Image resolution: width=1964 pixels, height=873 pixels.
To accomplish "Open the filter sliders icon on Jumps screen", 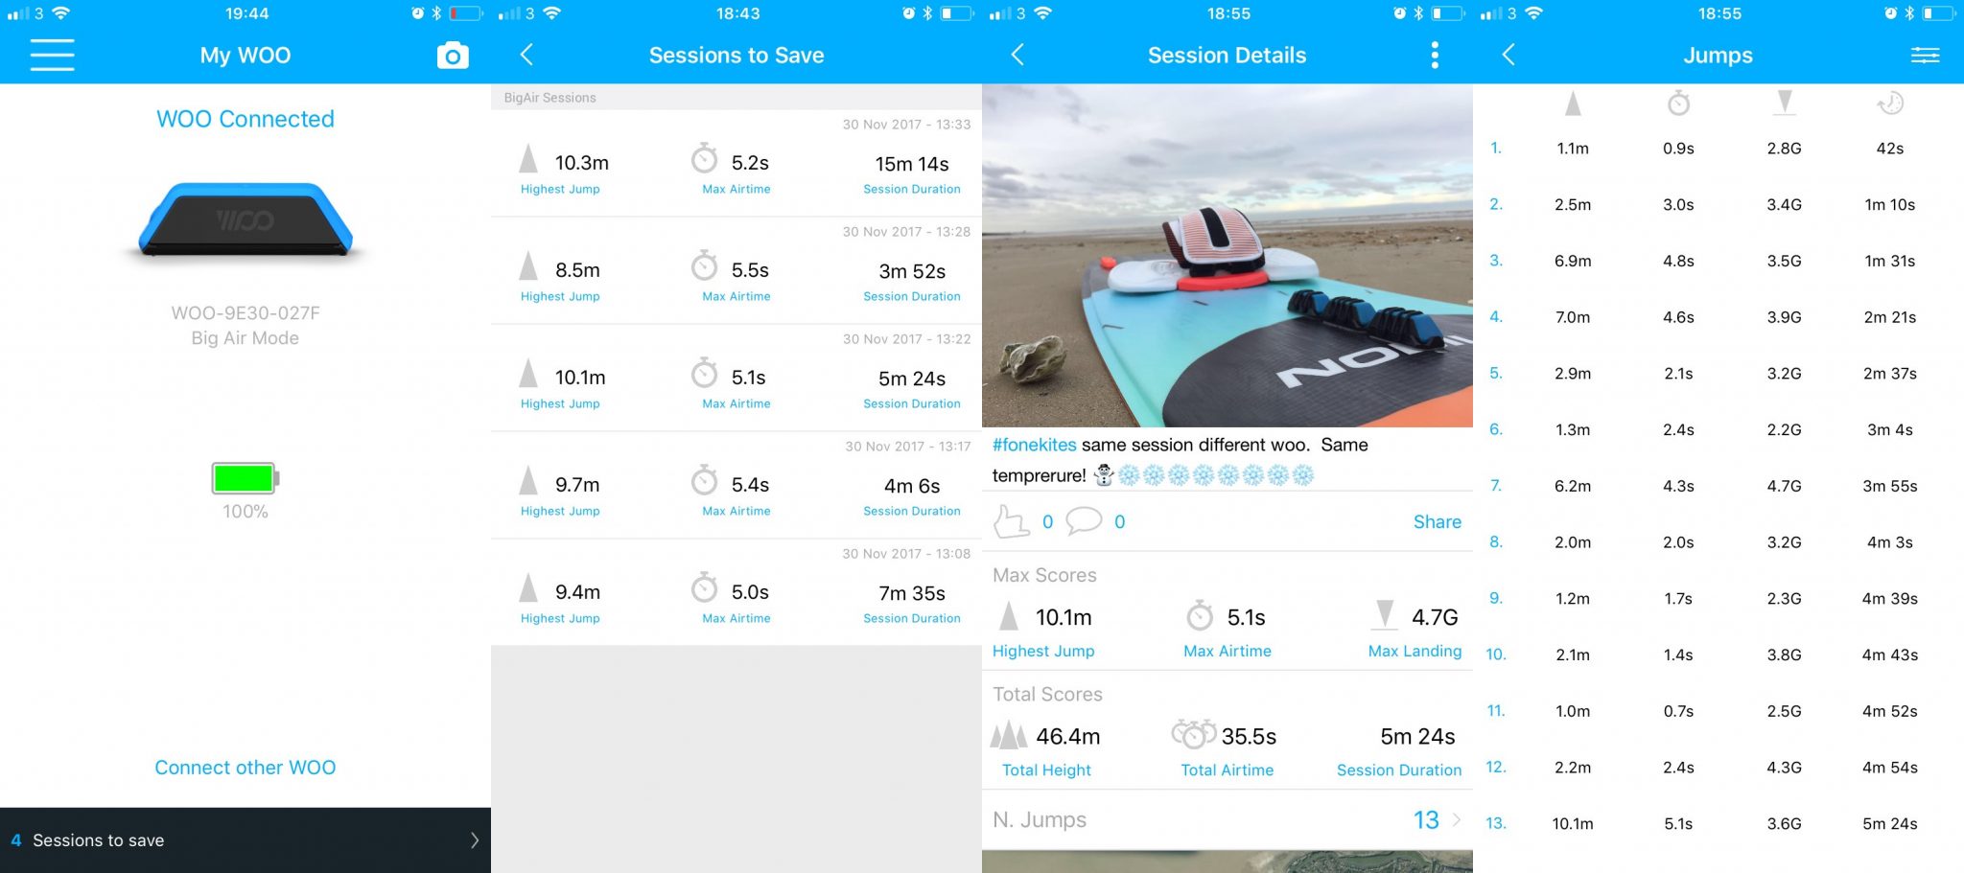I will (1925, 56).
